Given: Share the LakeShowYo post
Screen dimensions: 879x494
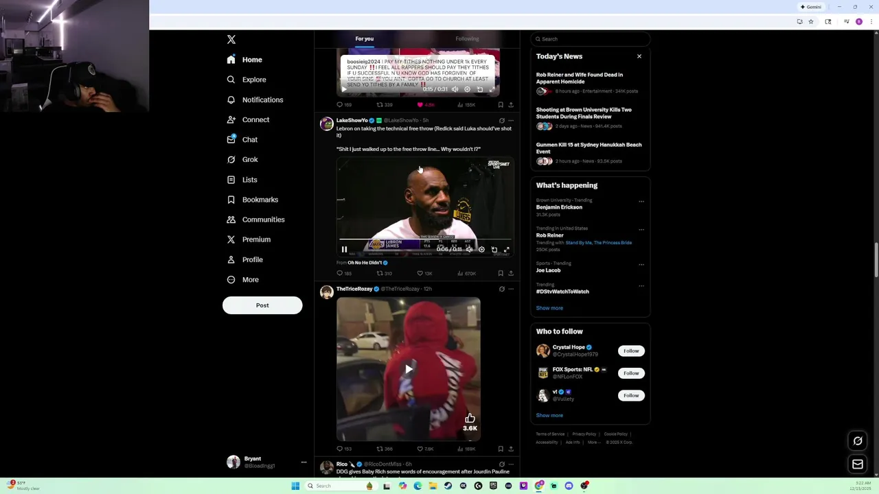Looking at the screenshot, I should [x=510, y=273].
